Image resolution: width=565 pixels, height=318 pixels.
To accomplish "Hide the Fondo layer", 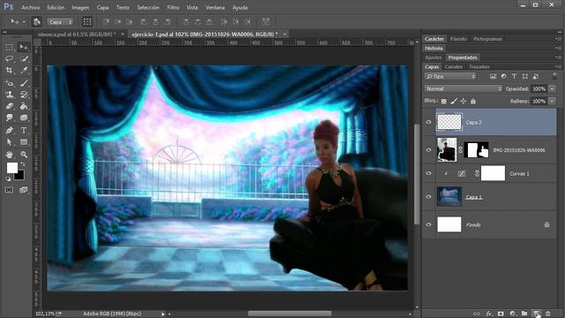I will point(428,224).
